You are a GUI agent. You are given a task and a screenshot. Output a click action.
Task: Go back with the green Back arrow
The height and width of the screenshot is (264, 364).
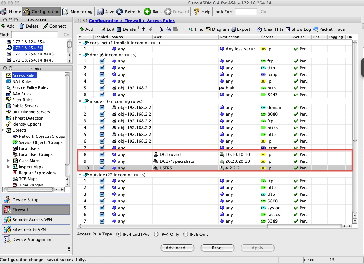[x=153, y=12]
